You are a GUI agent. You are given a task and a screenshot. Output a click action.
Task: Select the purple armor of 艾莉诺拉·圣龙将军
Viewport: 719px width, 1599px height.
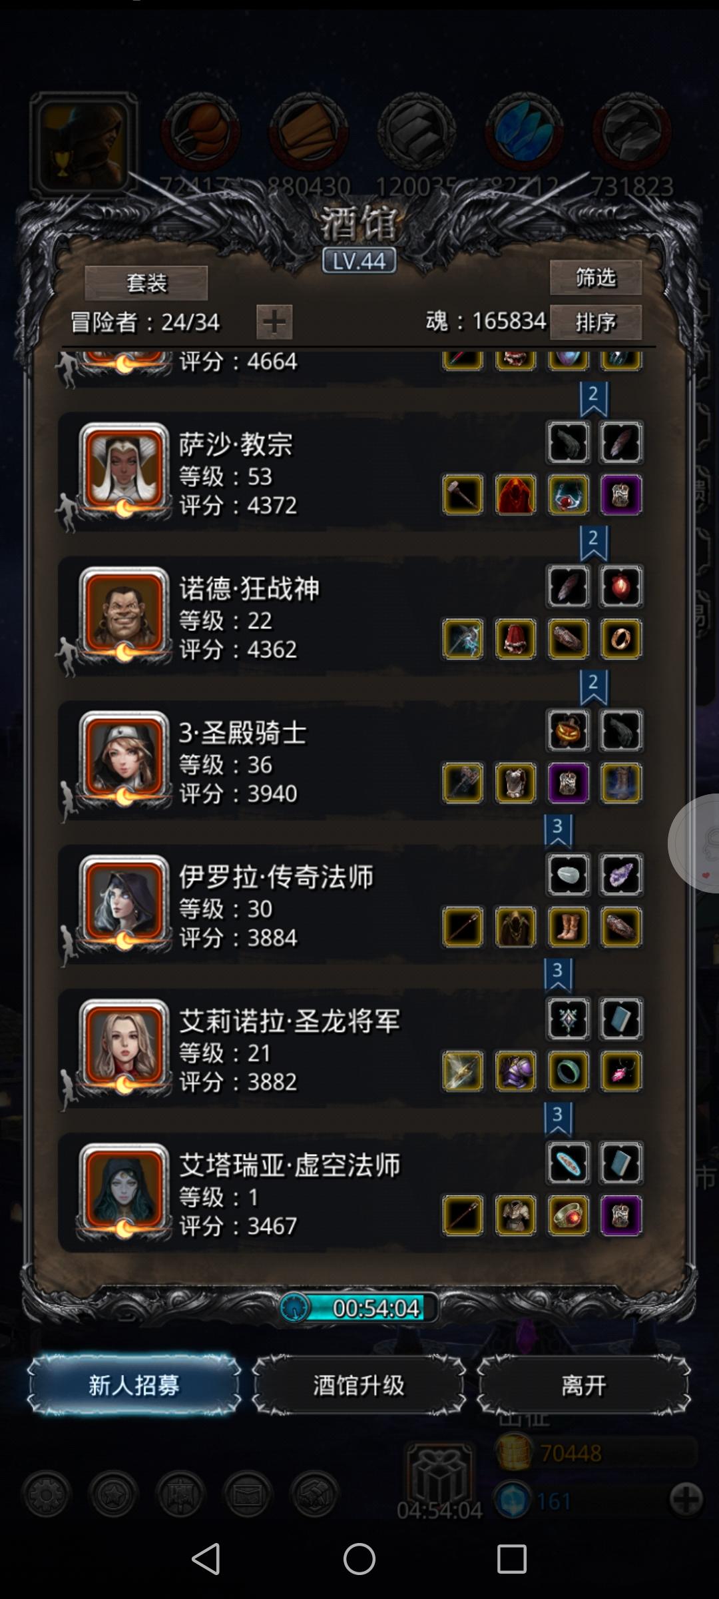point(515,1071)
